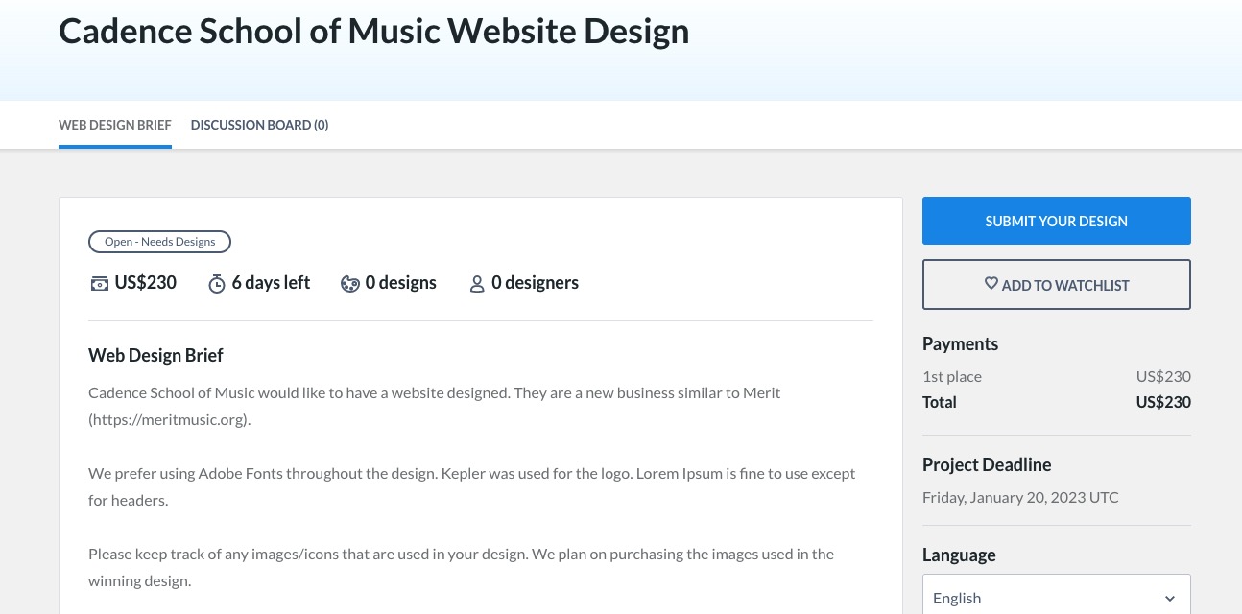Viewport: 1242px width, 614px height.
Task: Add this project to the watchlist
Action: pyautogui.click(x=1057, y=284)
